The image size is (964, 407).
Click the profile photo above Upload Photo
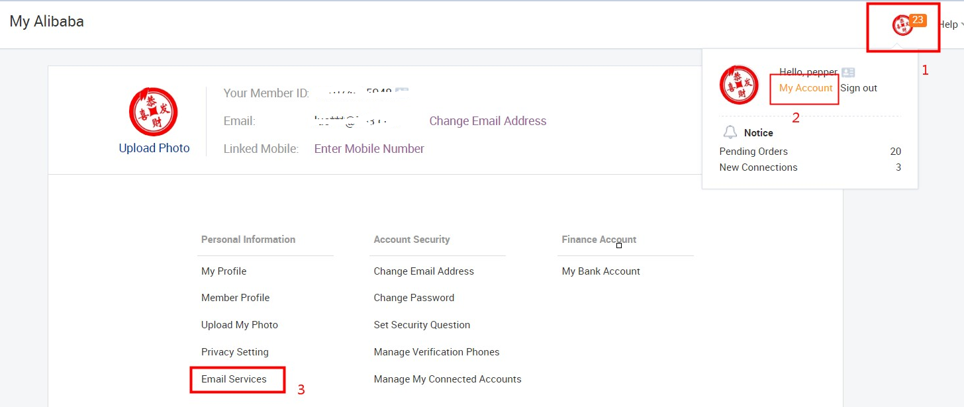pos(154,112)
